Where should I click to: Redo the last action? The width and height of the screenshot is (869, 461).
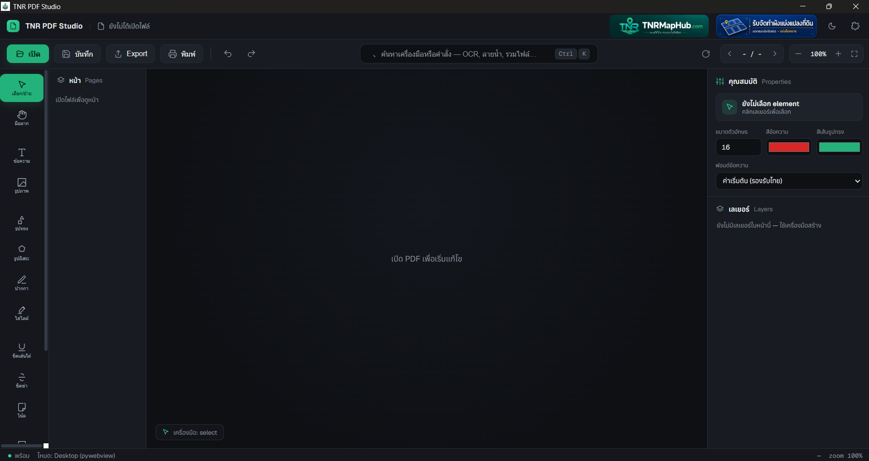tap(252, 54)
